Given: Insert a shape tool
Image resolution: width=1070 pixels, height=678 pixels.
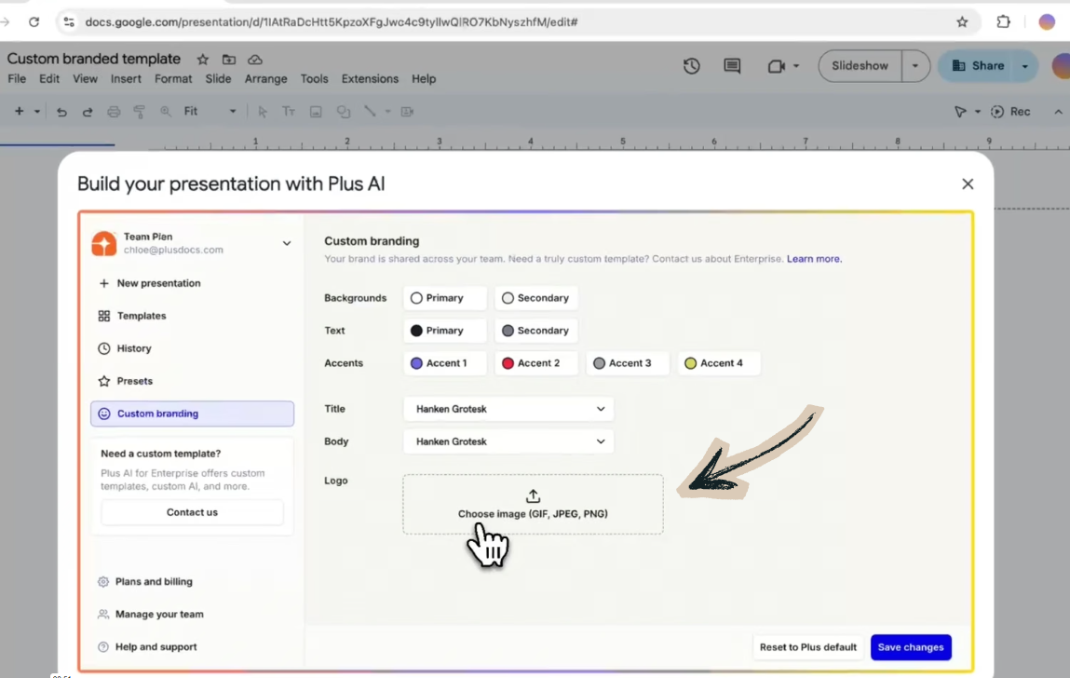Looking at the screenshot, I should (344, 112).
